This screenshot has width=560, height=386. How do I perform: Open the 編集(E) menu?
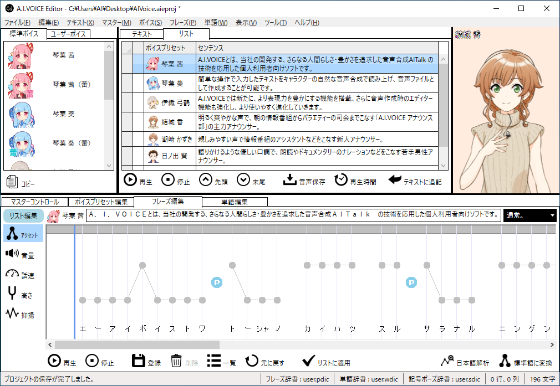click(49, 23)
